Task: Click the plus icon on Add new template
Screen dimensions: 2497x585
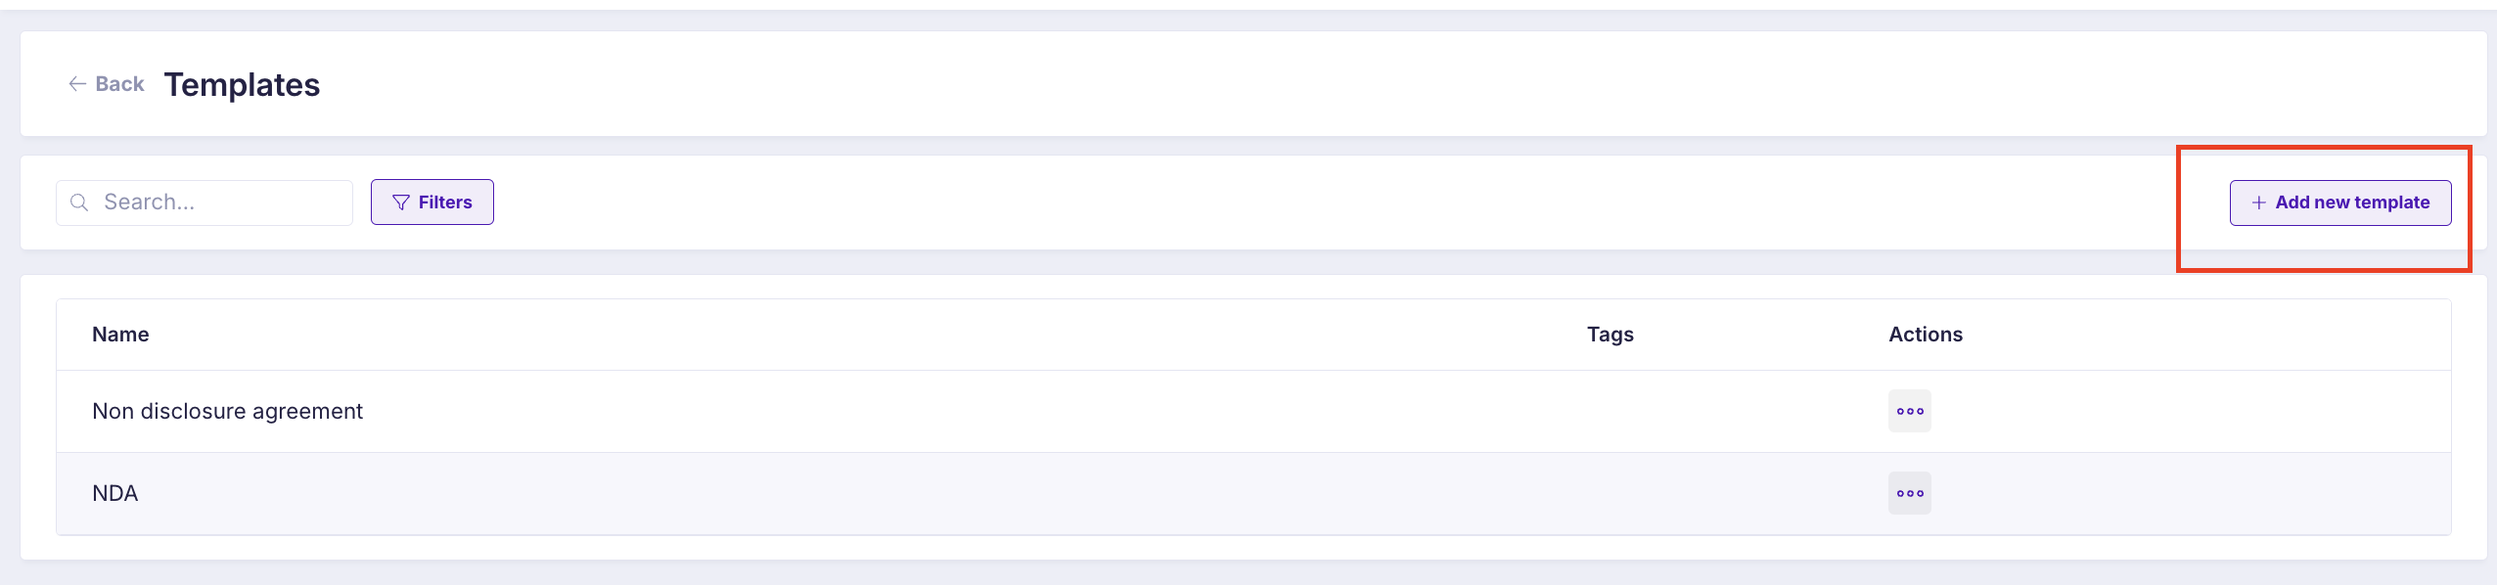Action: [2259, 202]
